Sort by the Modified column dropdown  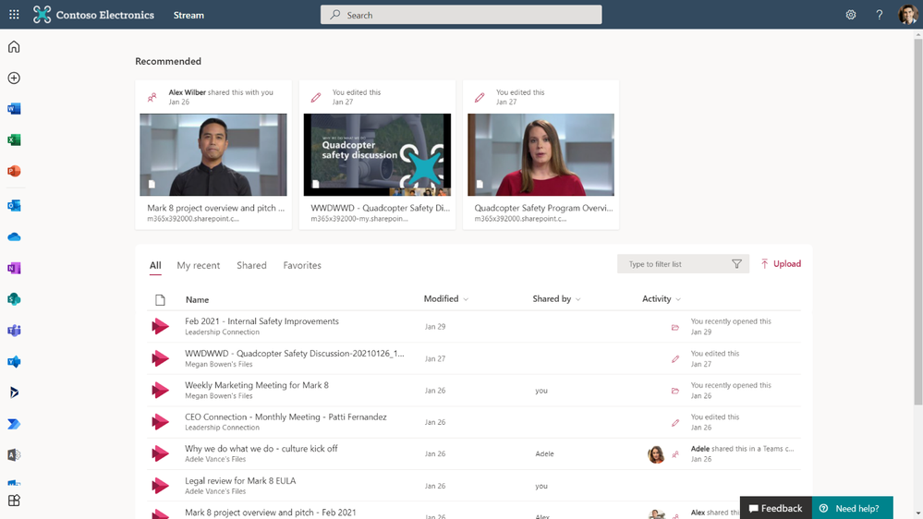click(x=446, y=299)
